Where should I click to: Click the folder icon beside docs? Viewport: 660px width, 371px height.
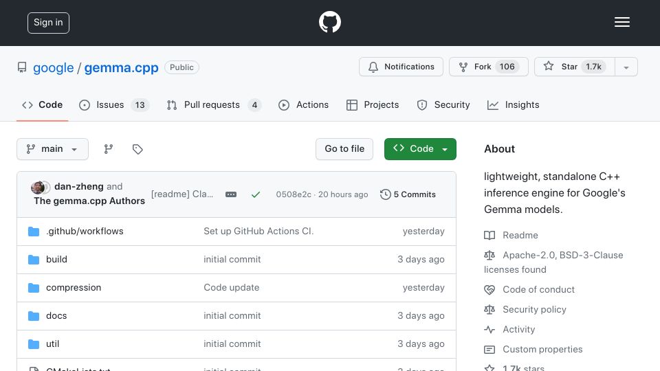point(34,316)
